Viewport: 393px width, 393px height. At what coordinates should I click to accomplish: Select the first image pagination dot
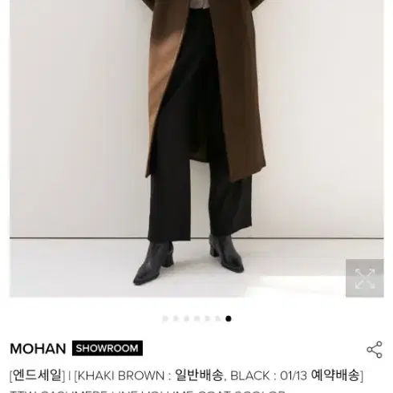(165, 318)
